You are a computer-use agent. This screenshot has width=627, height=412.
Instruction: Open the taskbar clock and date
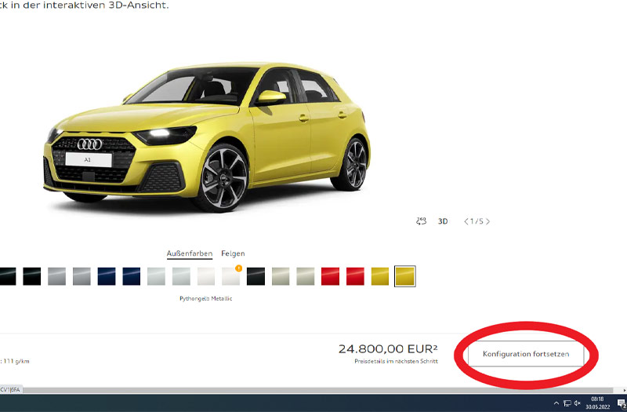click(x=597, y=403)
